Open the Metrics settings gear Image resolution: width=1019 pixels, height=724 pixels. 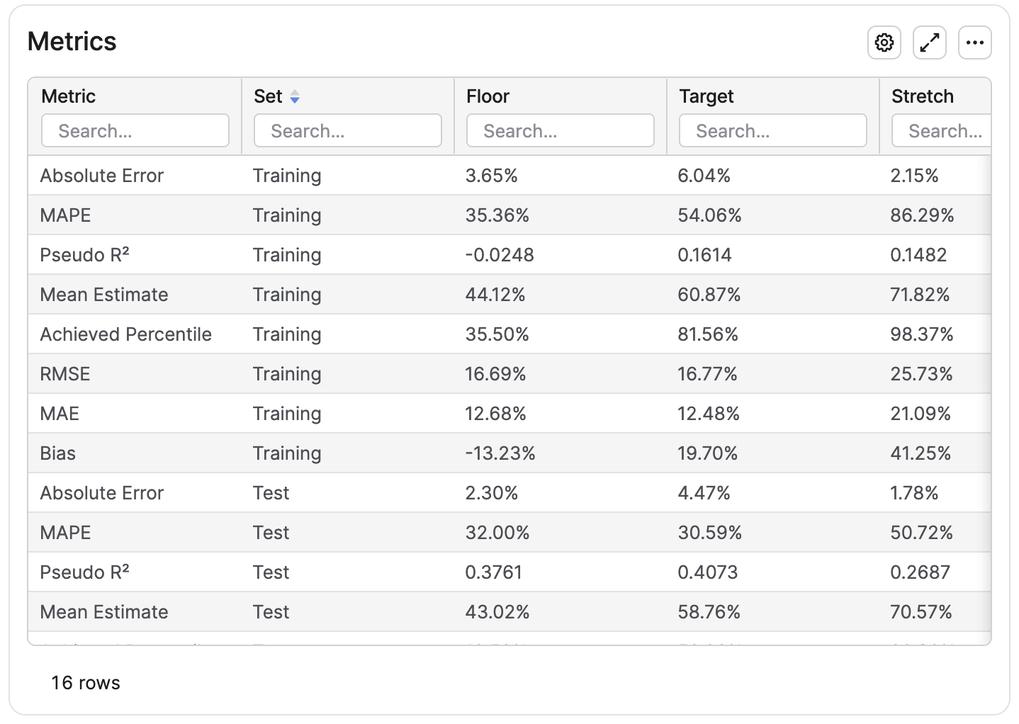click(884, 43)
